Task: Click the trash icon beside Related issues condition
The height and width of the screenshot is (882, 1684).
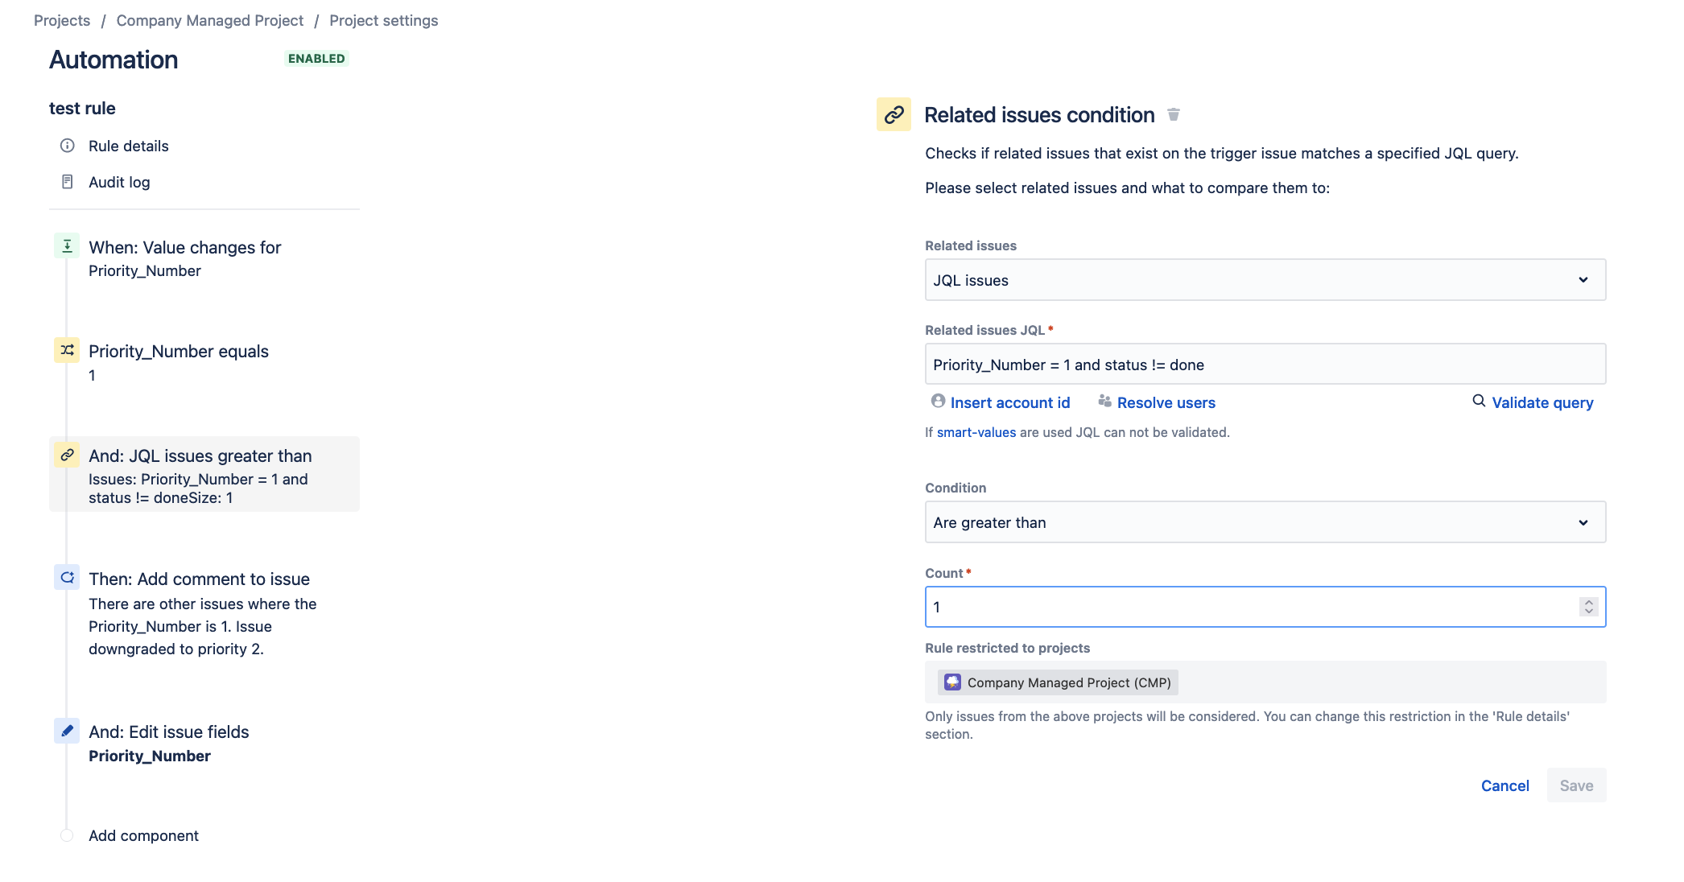Action: click(1174, 115)
